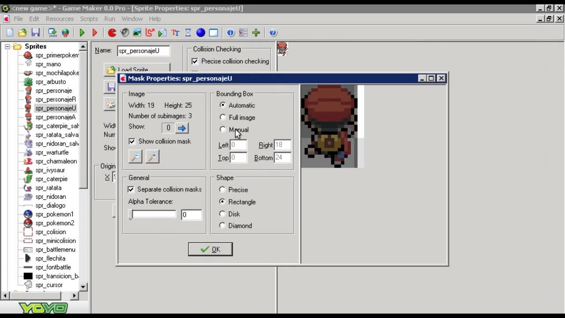Click Alpha Tolerance value field

[191, 215]
